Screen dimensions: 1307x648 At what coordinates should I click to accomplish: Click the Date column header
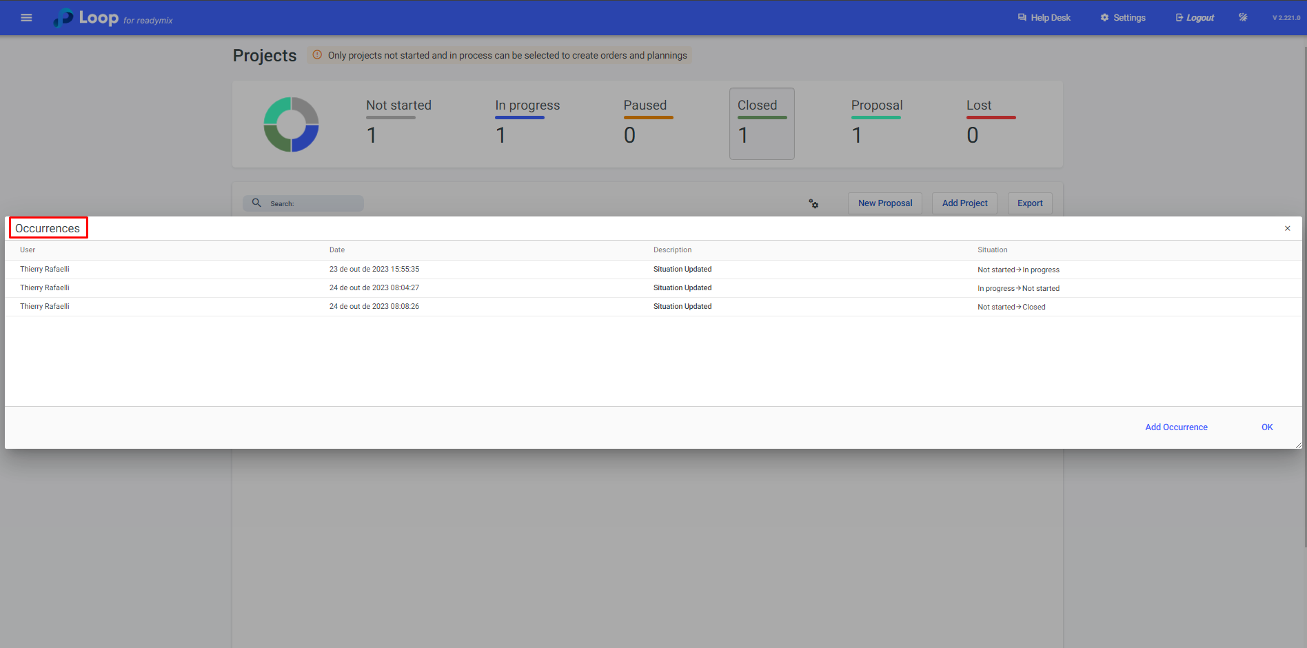tap(337, 250)
